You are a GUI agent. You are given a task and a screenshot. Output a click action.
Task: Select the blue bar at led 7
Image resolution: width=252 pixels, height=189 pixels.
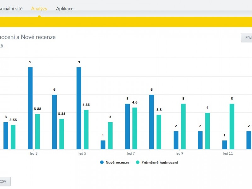tap(127, 126)
